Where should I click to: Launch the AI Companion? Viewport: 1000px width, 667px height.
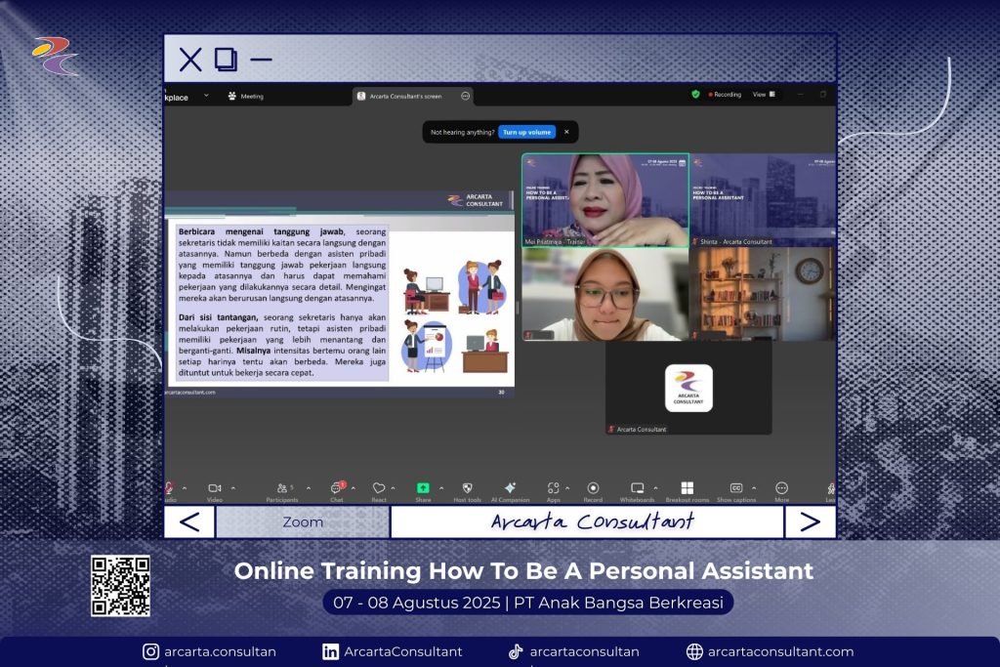[x=510, y=488]
